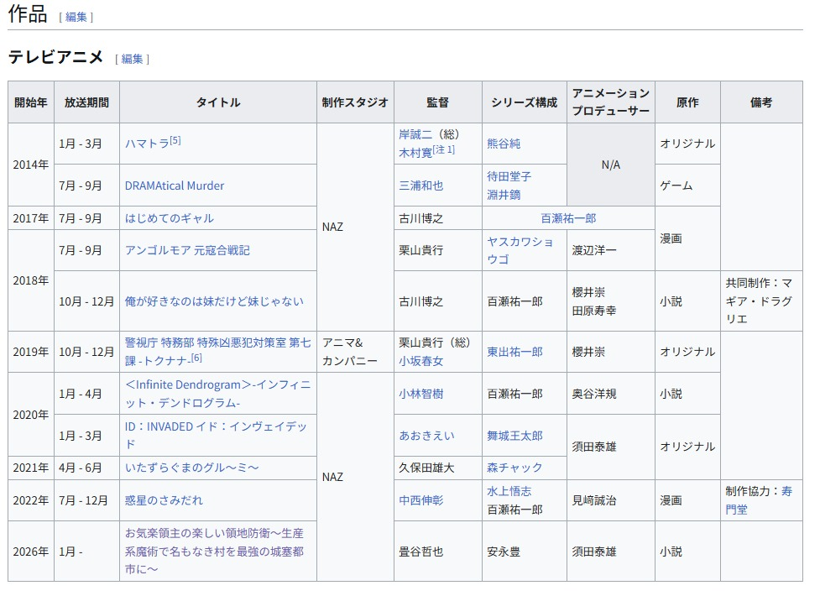
Task: Open the お気楽領主の楽しい領地防衛 title link
Action: point(214,552)
